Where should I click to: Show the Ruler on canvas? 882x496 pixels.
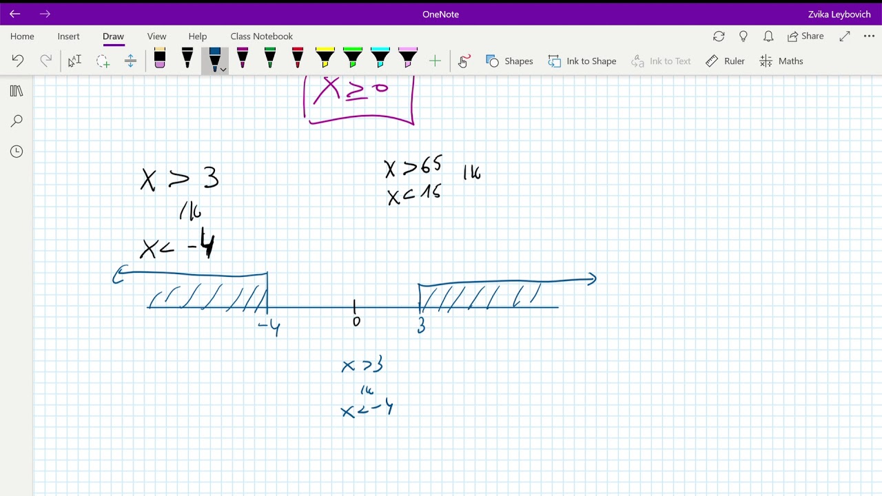point(725,61)
